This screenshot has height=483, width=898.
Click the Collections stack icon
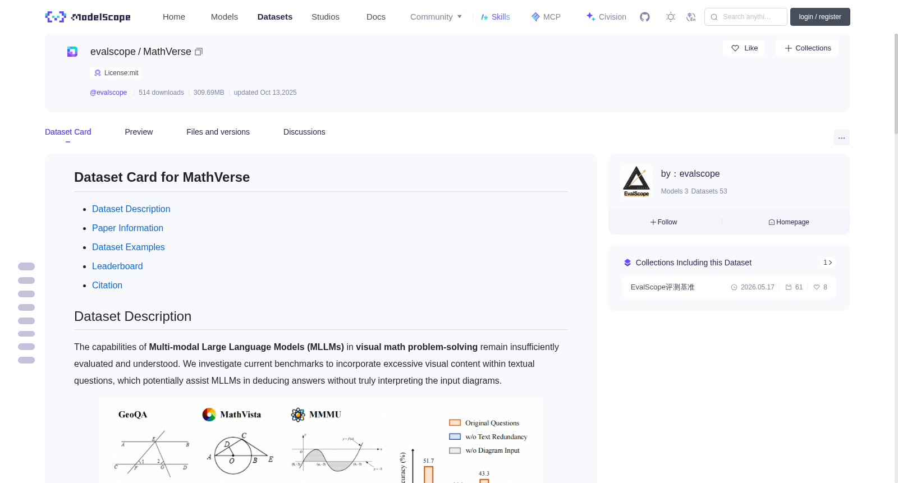pos(627,263)
